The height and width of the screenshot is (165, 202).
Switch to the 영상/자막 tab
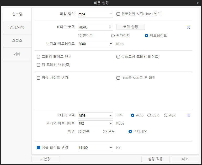(x=17, y=27)
